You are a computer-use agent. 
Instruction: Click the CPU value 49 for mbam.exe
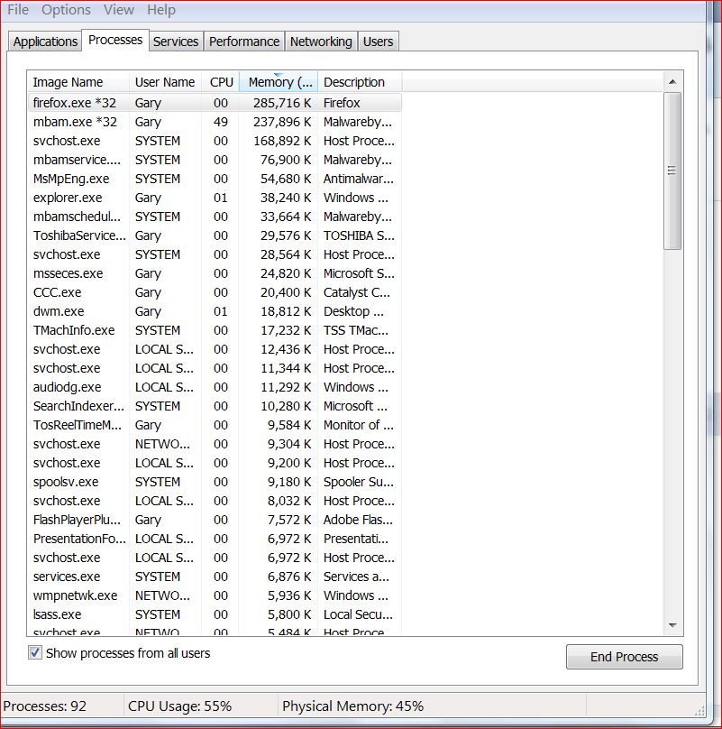click(x=221, y=122)
